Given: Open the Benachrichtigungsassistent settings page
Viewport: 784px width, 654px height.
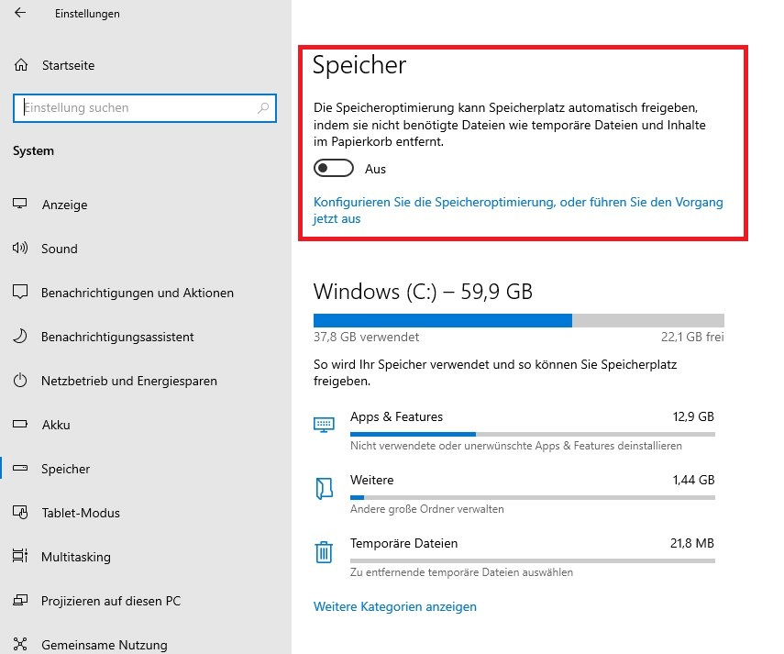Looking at the screenshot, I should [117, 337].
